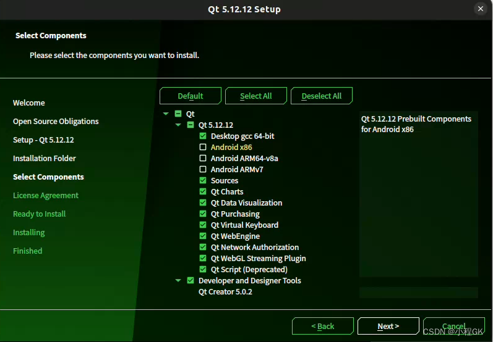Close the Qt 5.12.12 Setup window
The height and width of the screenshot is (342, 493).
481,9
